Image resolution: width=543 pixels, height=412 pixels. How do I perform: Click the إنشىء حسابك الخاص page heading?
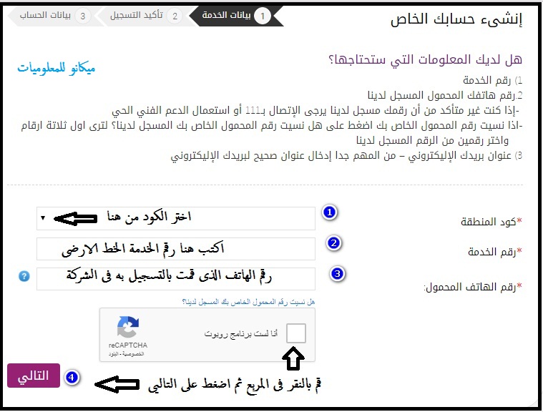[x=456, y=19]
